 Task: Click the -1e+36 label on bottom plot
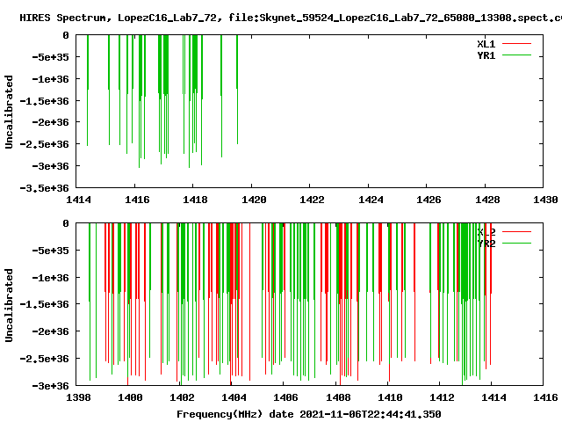50,278
